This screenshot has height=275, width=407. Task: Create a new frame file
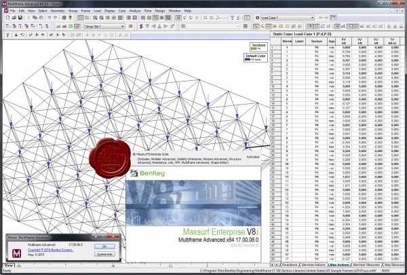pos(7,18)
